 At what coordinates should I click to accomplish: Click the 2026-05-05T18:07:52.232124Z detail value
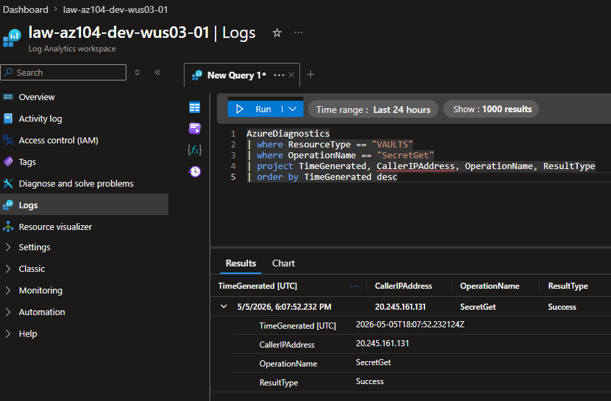pyautogui.click(x=410, y=324)
